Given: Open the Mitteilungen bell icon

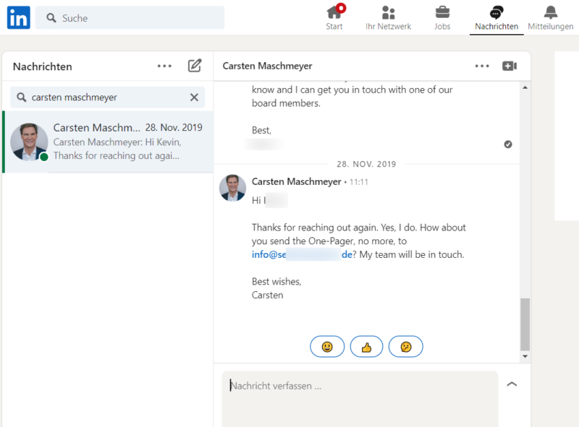Looking at the screenshot, I should point(551,13).
